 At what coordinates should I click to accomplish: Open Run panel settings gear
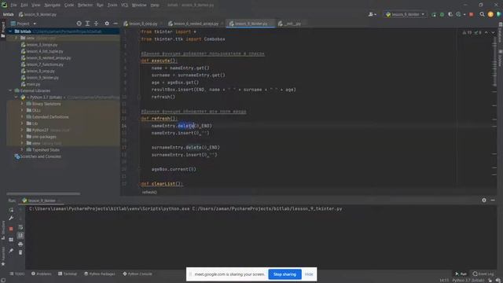[x=484, y=200]
